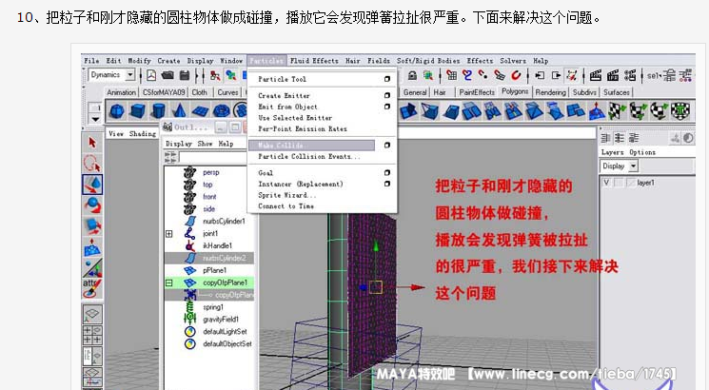The image size is (709, 390).
Task: Open Particle Tool option box
Action: [387, 79]
